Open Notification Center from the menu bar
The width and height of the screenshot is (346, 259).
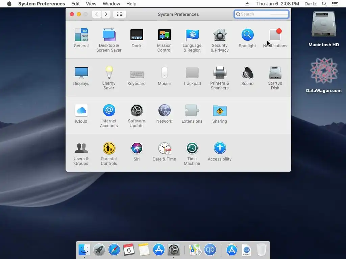point(335,4)
